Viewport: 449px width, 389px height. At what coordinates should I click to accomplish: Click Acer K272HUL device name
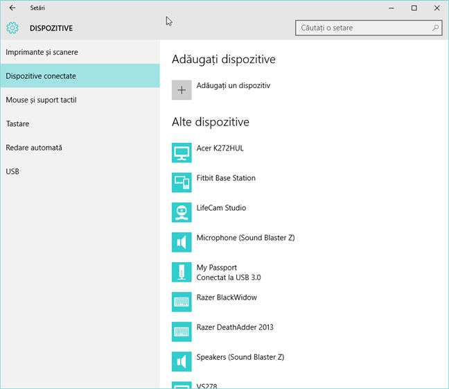tap(220, 148)
